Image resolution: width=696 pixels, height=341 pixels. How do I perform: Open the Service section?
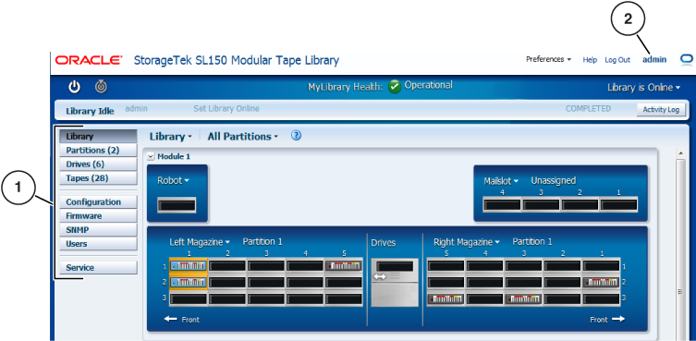click(x=98, y=267)
